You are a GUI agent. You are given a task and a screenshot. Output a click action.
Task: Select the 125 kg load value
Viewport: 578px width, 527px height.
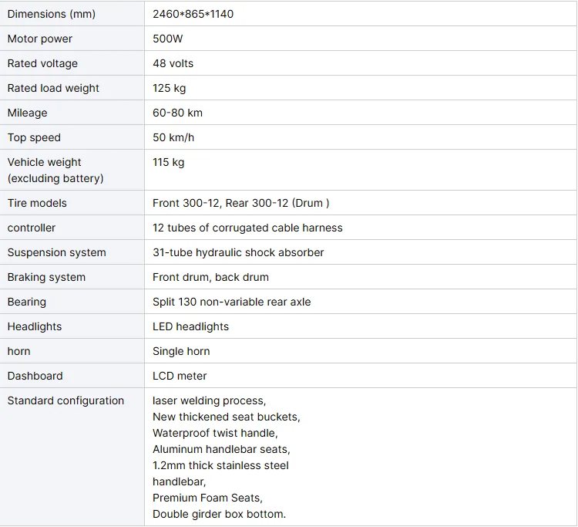(x=170, y=88)
